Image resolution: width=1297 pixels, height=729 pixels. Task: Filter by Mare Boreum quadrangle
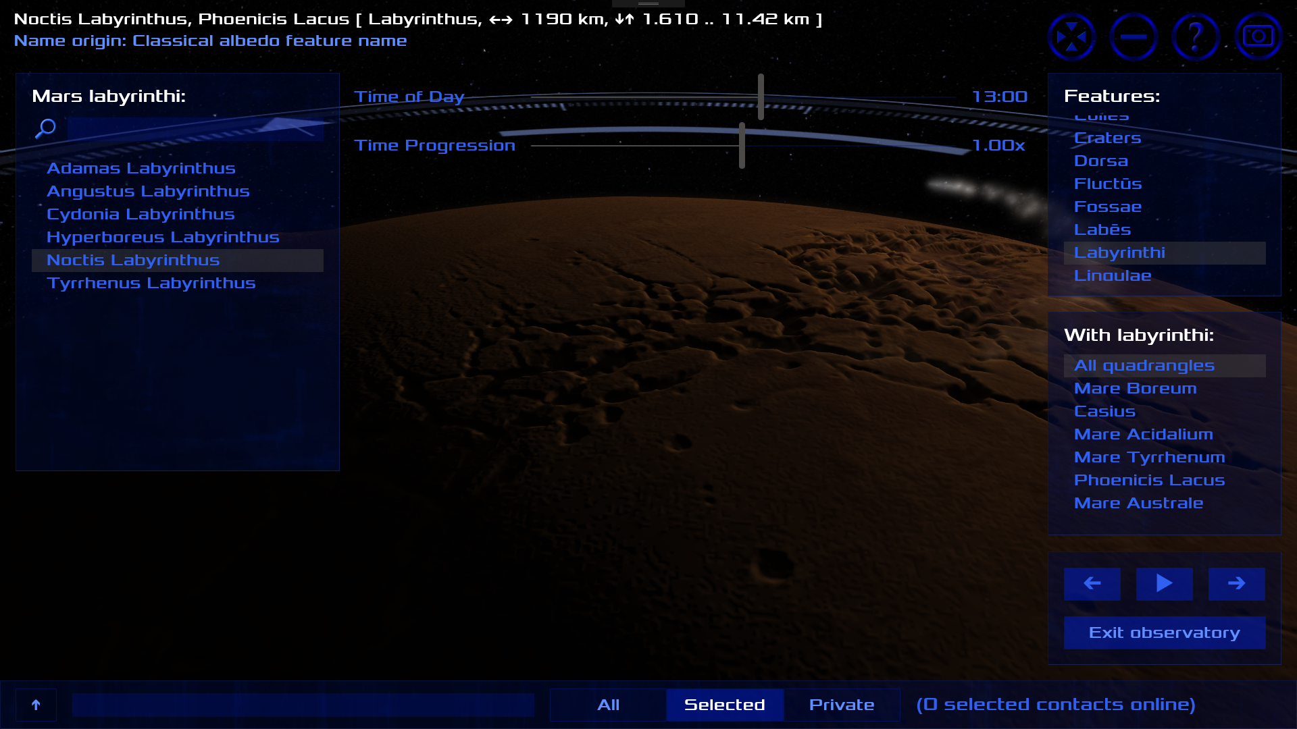pos(1165,389)
